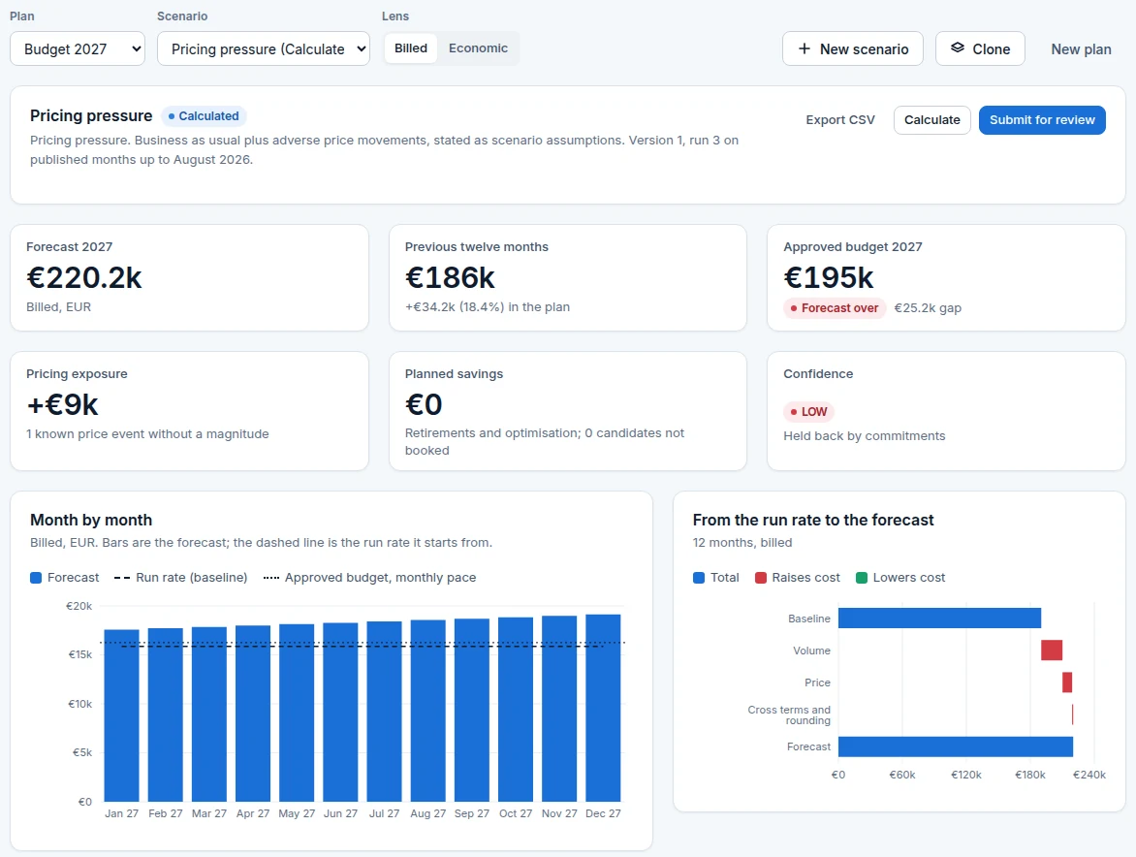
Task: Open the Plan dropdown showing Budget 2027
Action: coord(78,48)
